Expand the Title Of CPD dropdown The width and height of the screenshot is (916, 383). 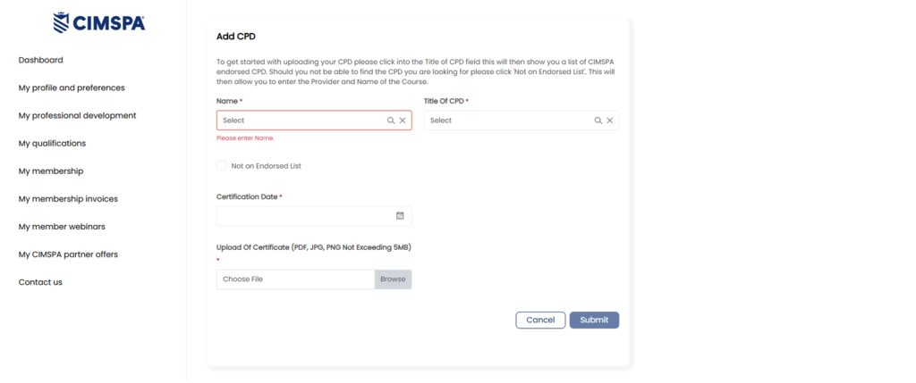click(507, 121)
